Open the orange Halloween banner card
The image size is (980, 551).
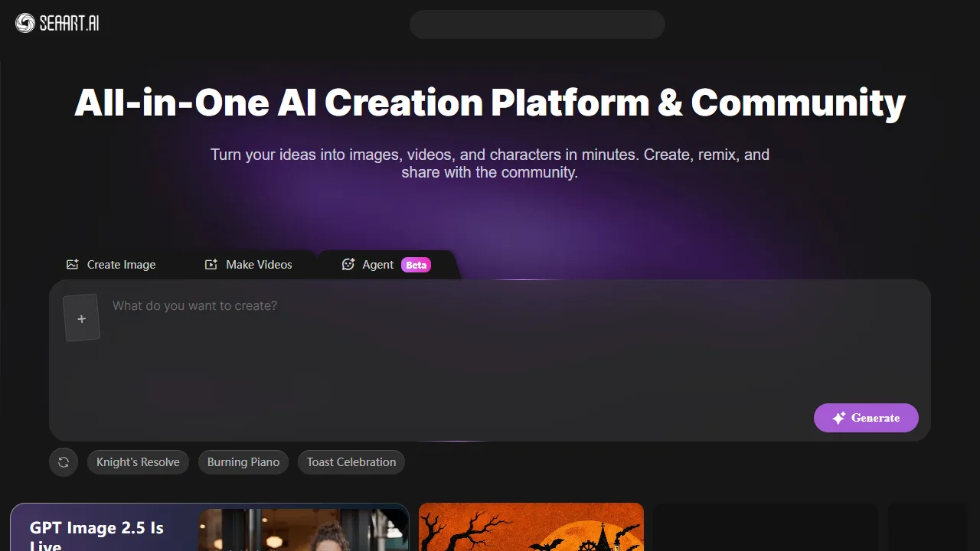coord(531,527)
